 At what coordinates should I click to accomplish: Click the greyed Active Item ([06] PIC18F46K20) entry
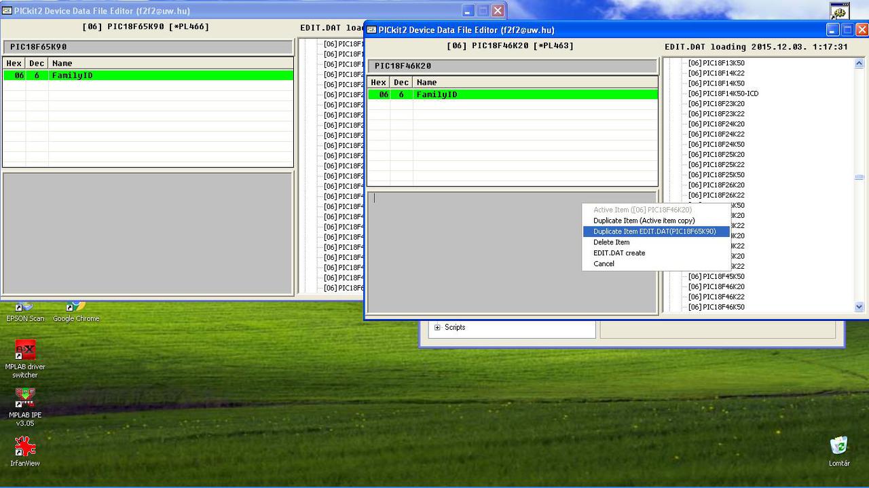tap(642, 210)
